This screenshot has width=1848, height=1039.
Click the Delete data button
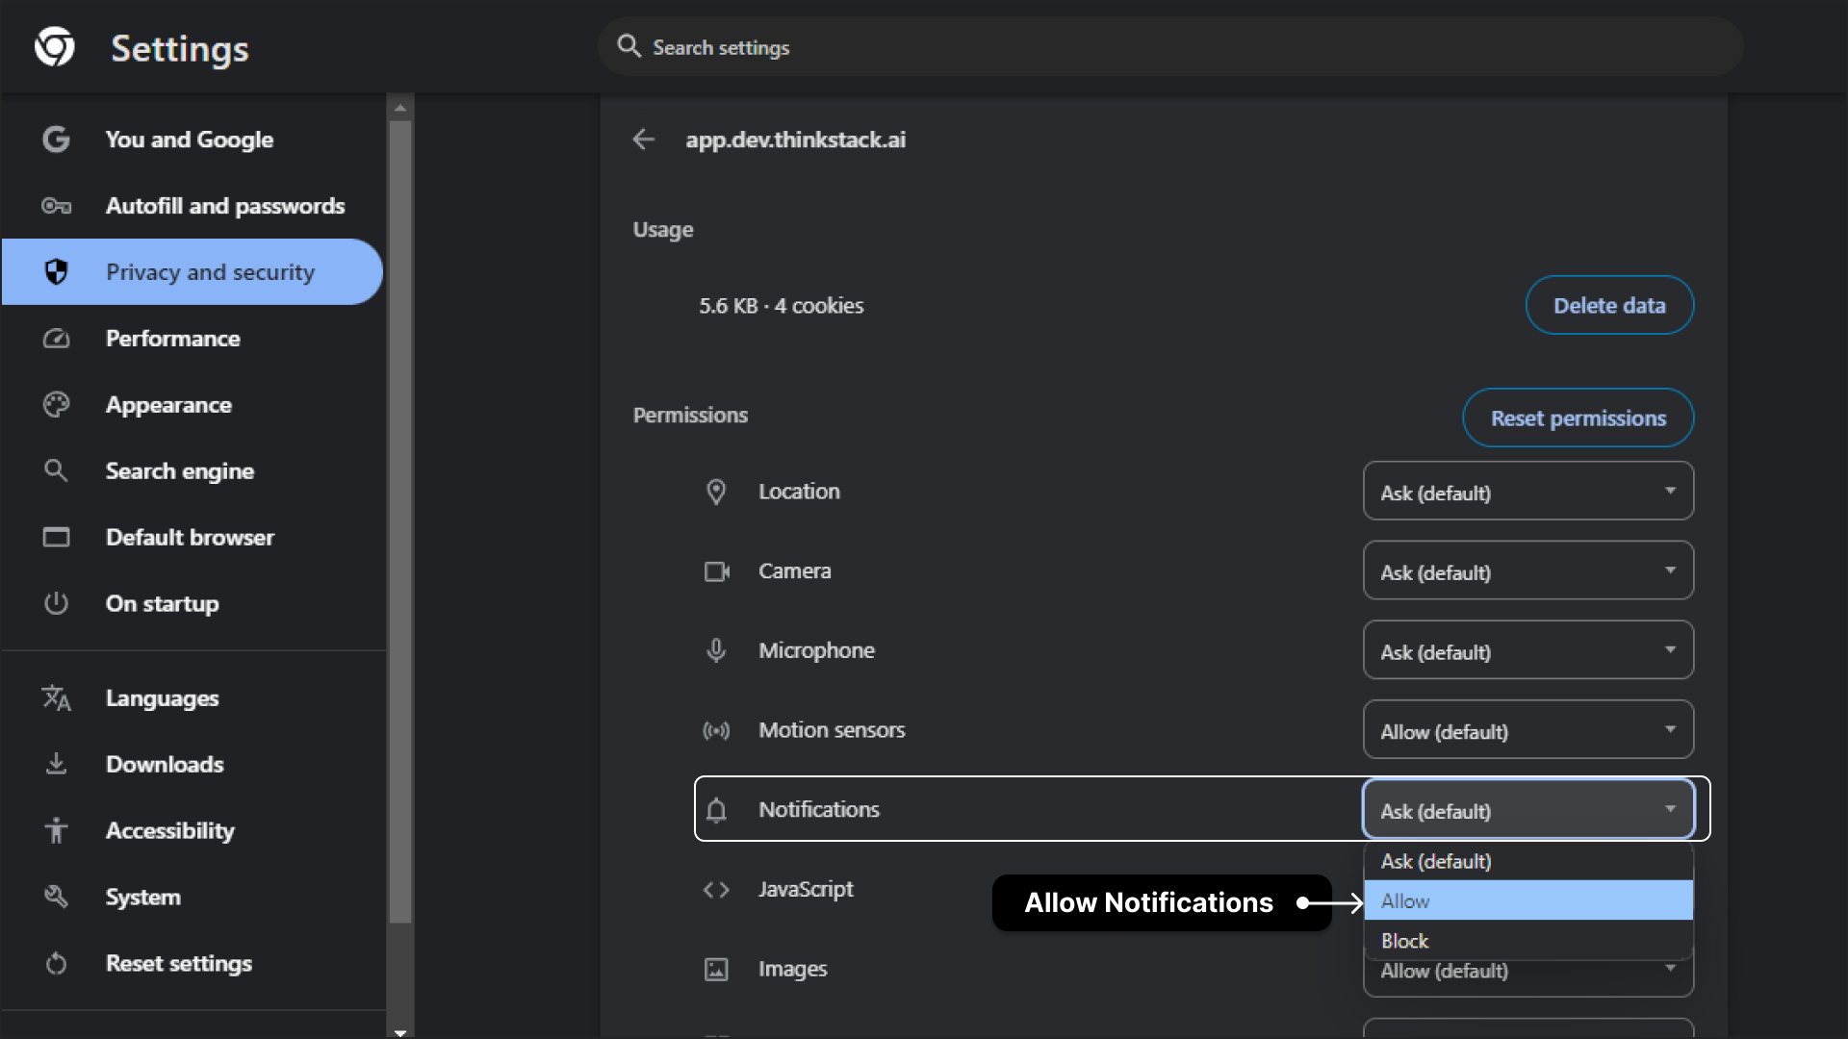point(1609,305)
